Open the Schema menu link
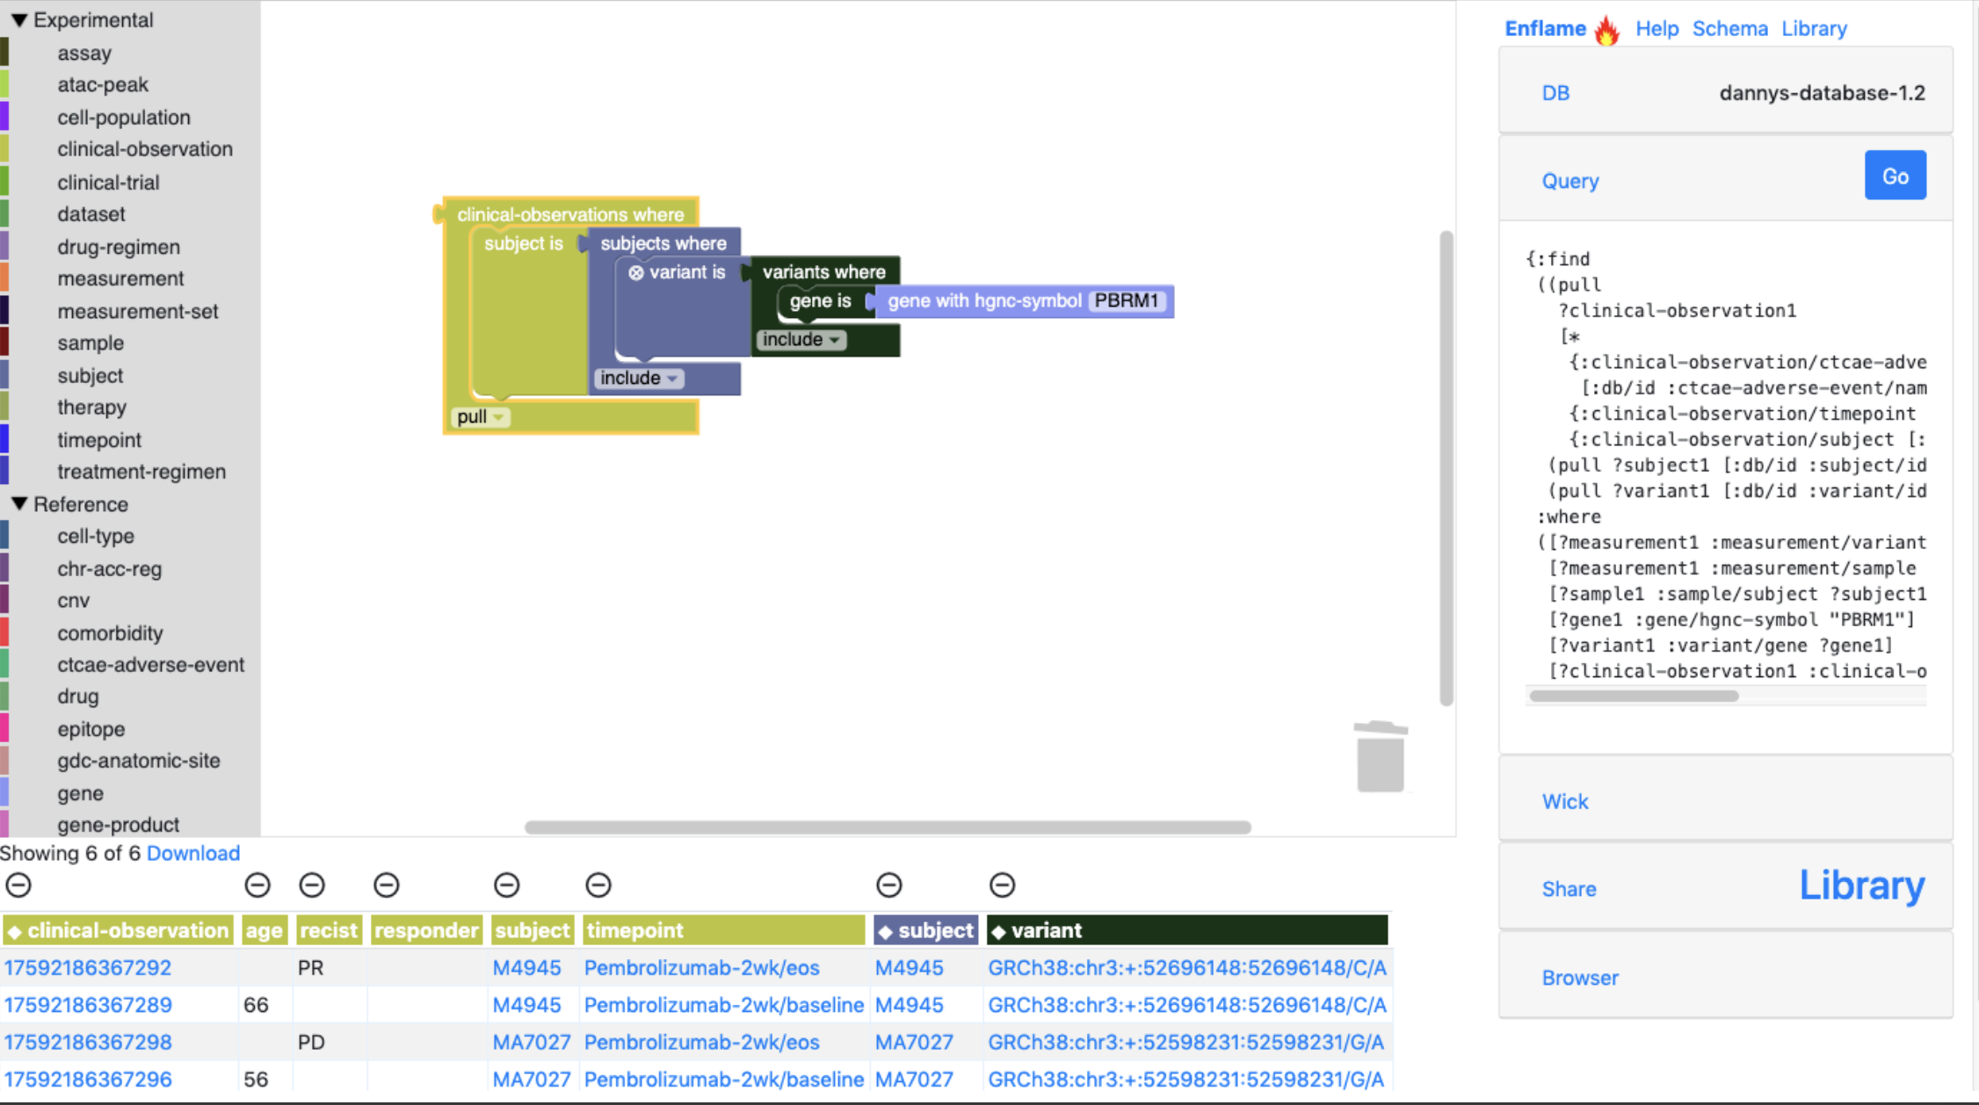1979x1105 pixels. [x=1729, y=28]
